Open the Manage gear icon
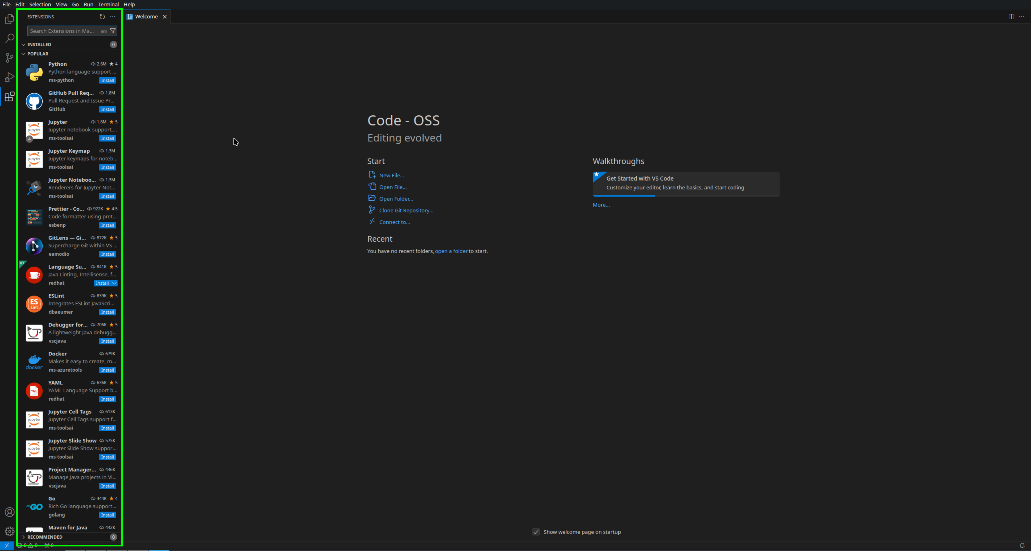 point(10,531)
